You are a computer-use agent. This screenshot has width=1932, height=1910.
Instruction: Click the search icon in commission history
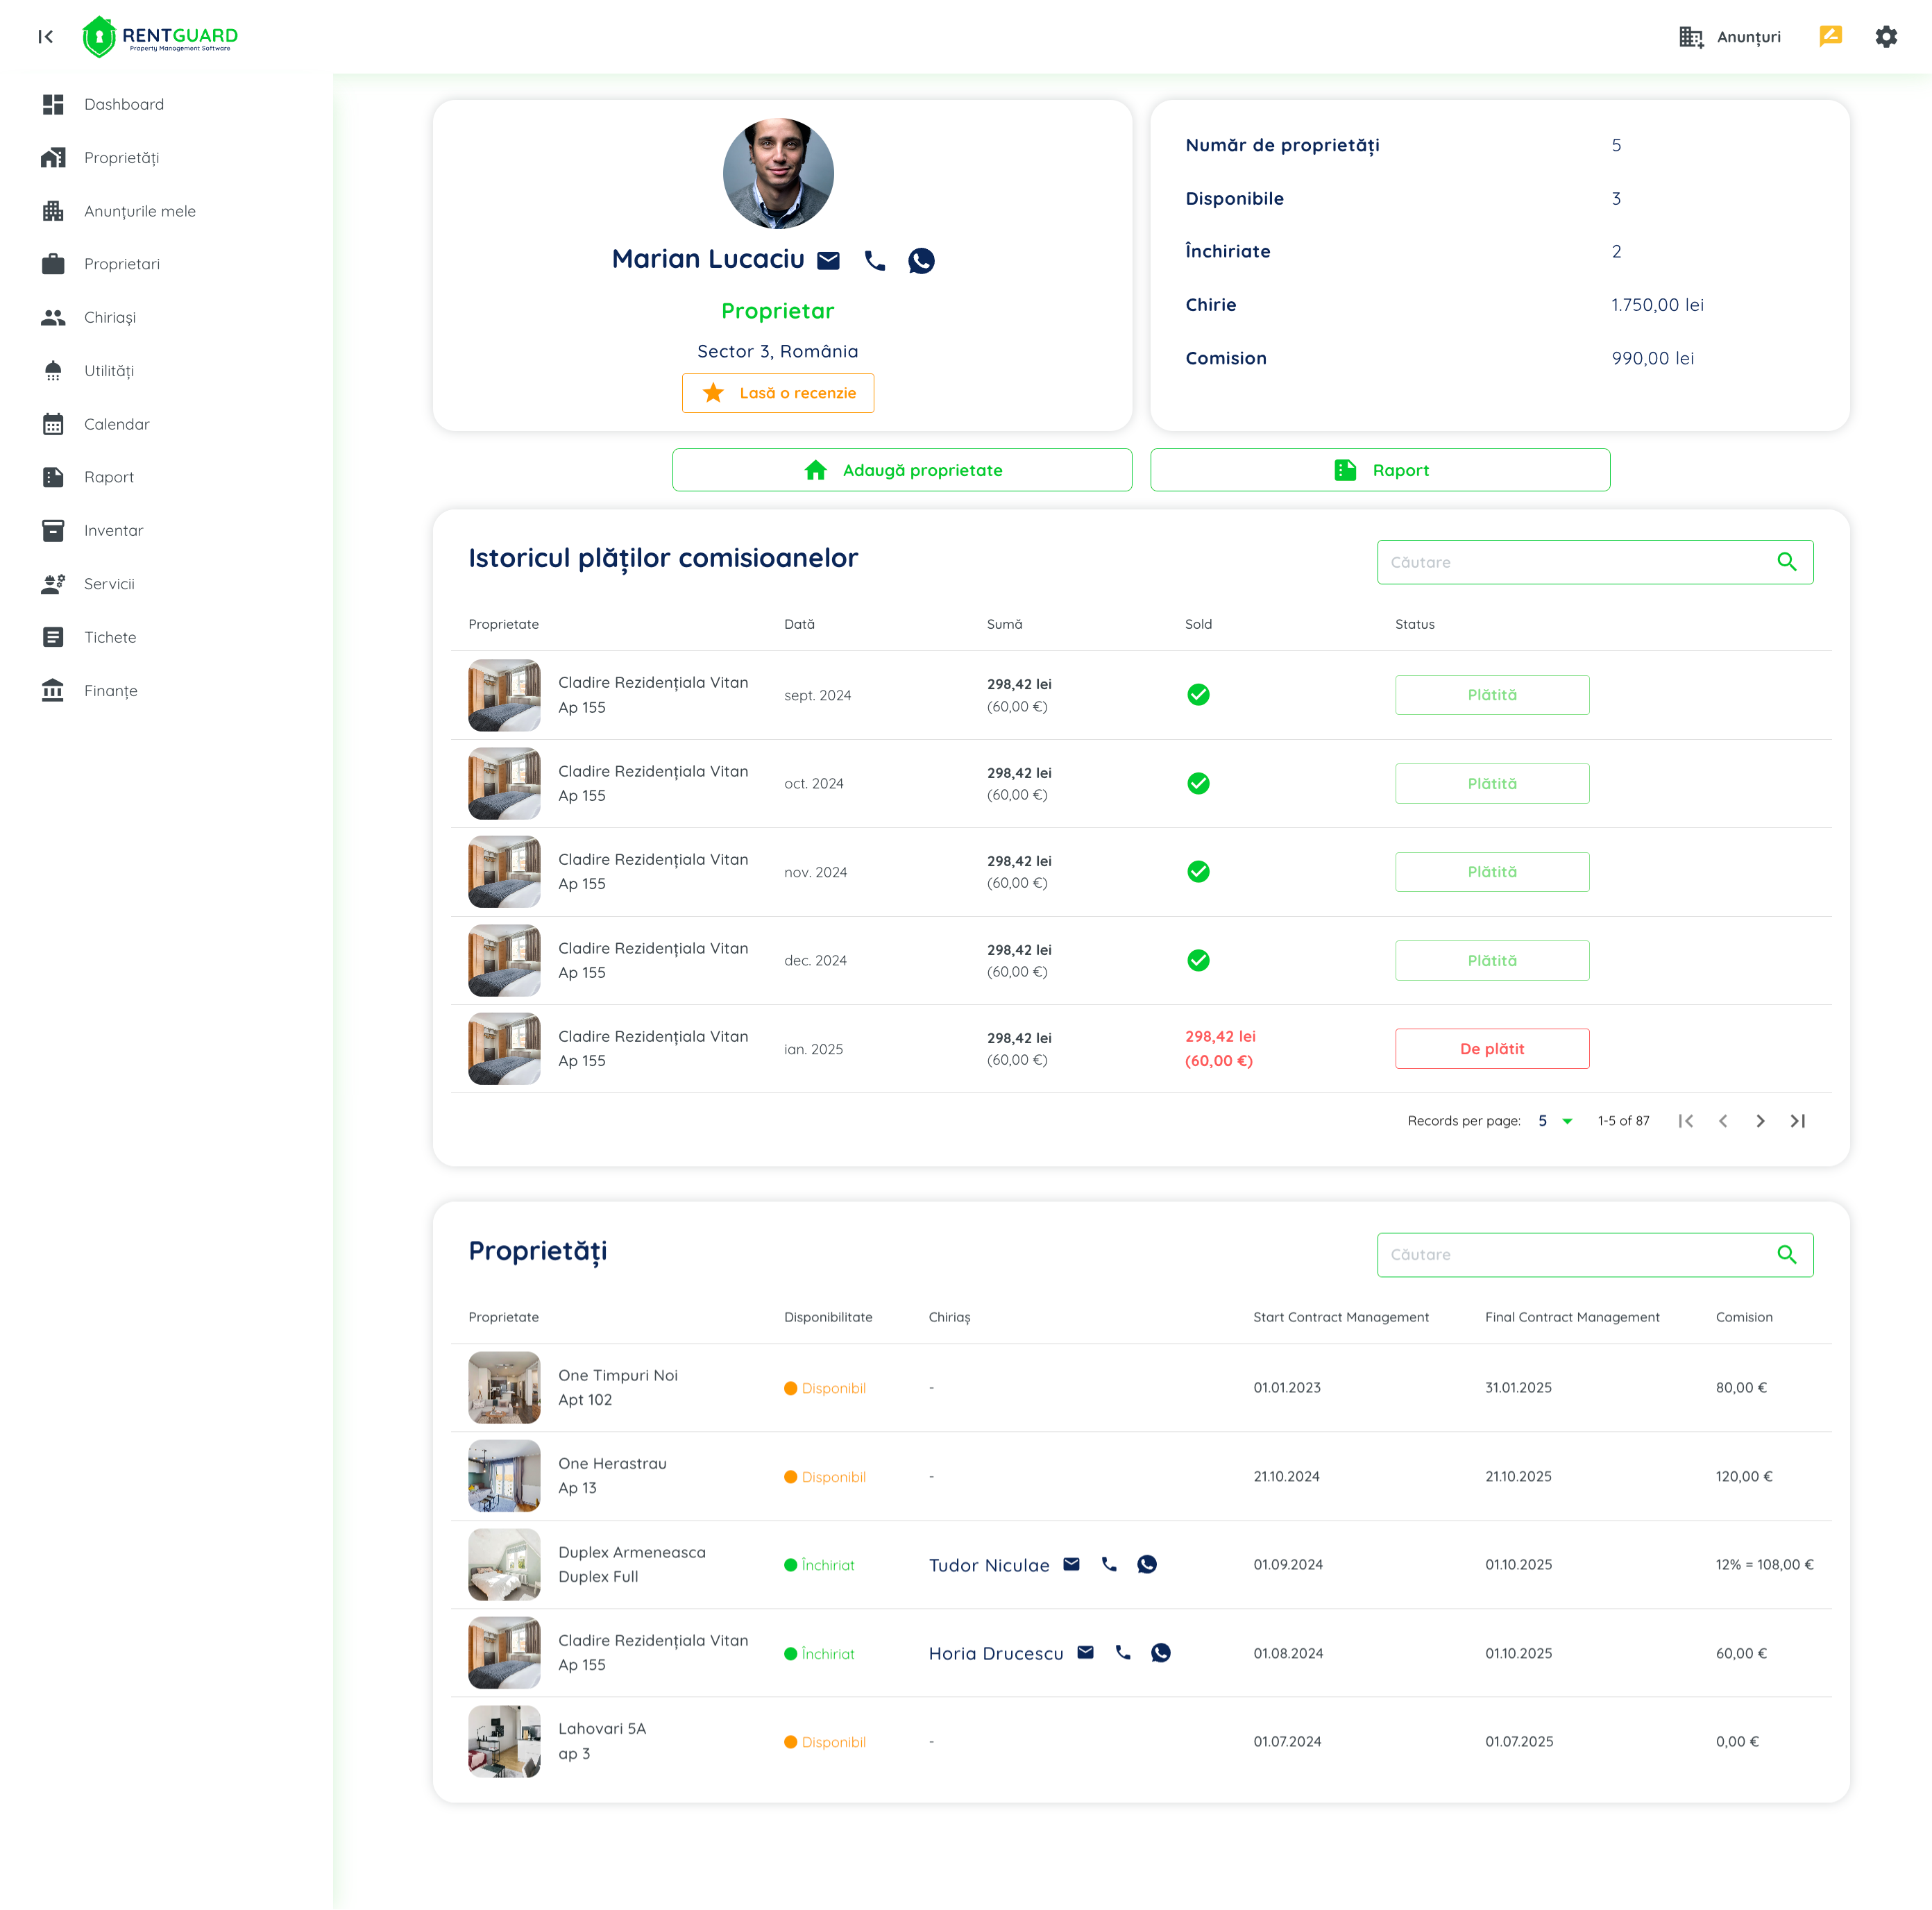pyautogui.click(x=1786, y=562)
